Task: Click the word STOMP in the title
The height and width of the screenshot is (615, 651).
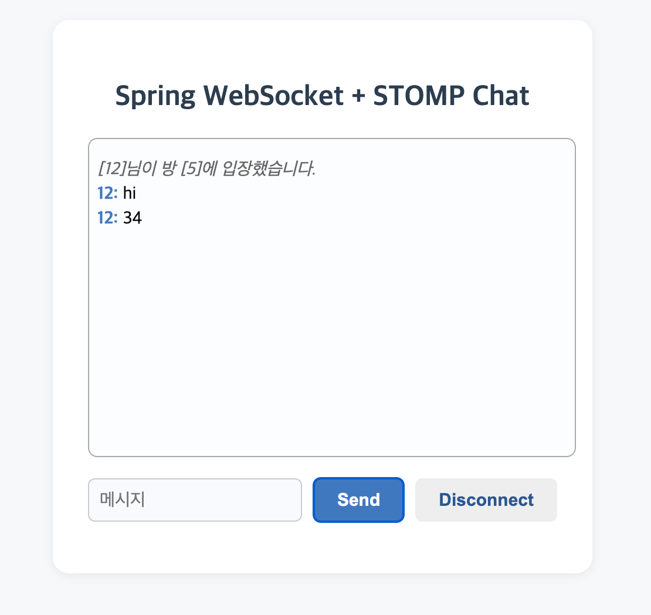Action: pos(419,96)
